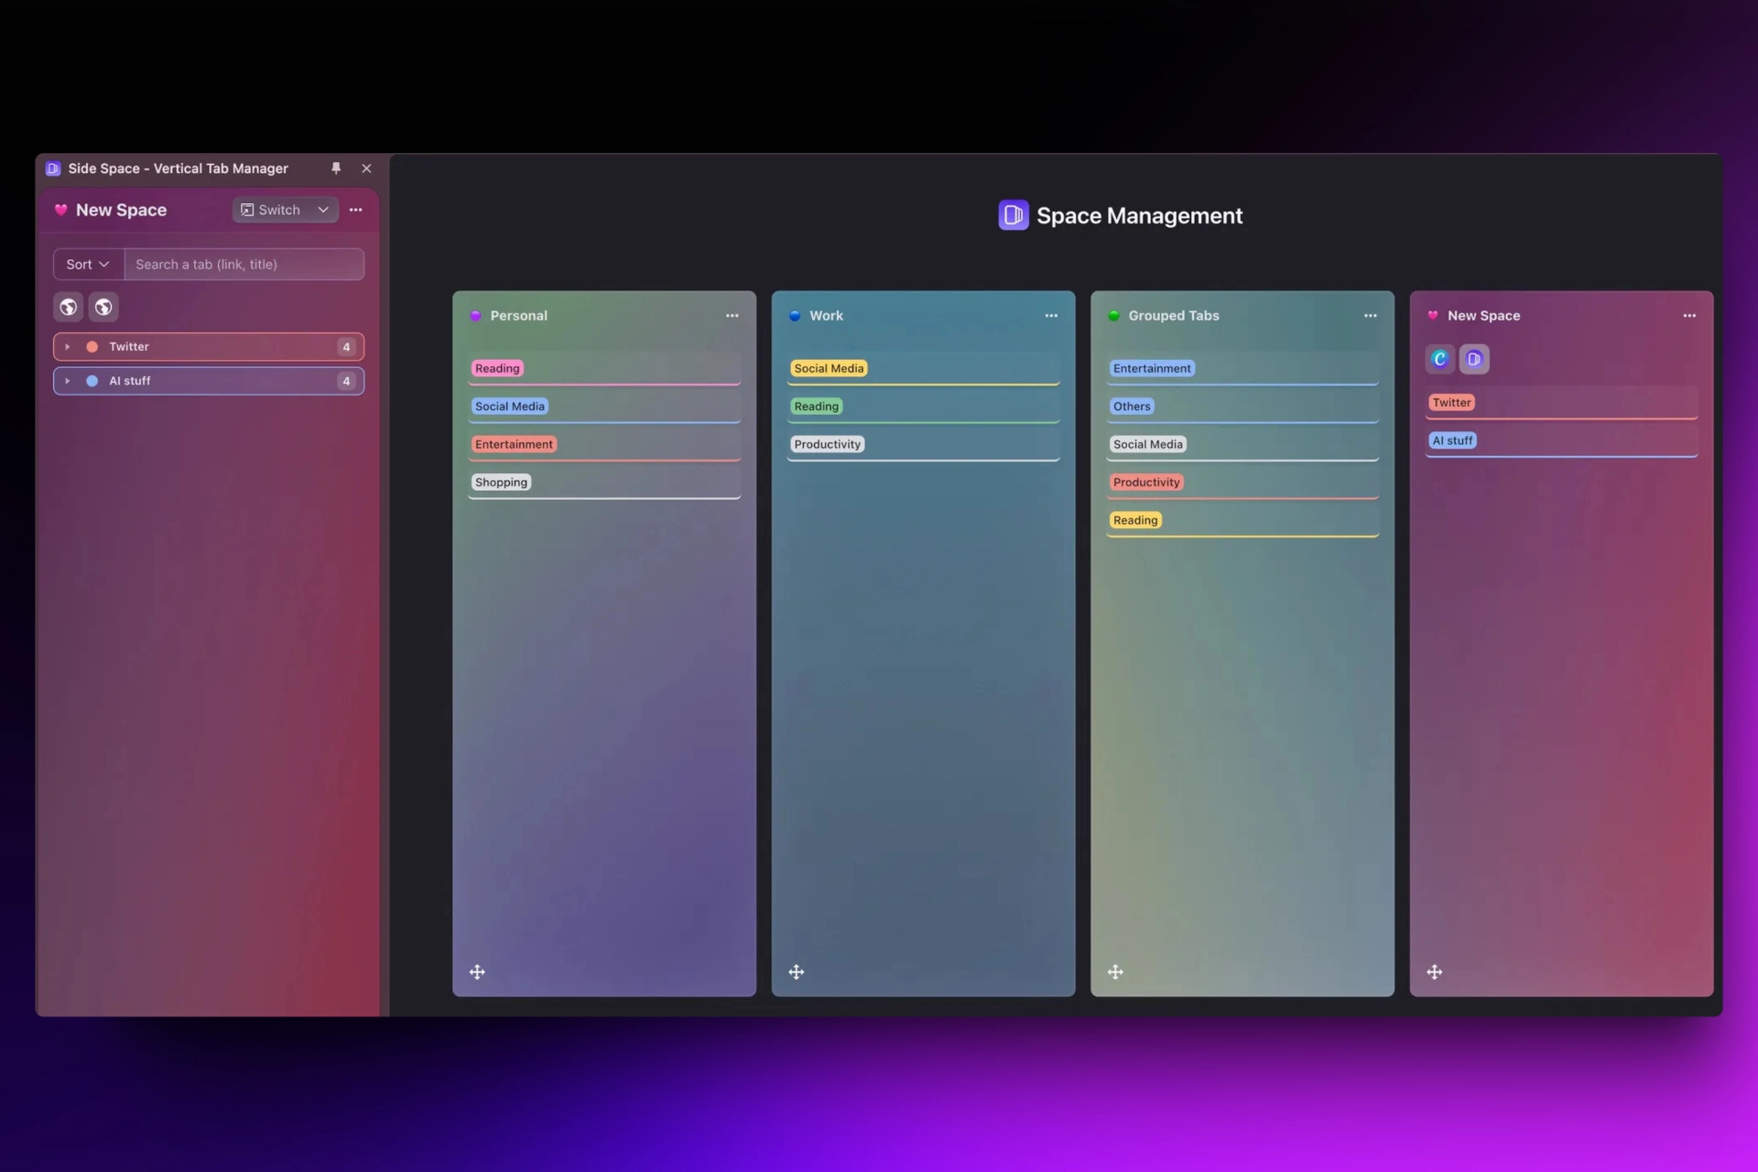The height and width of the screenshot is (1172, 1758).
Task: Click the heart emoji next to New Space
Action: pos(60,210)
